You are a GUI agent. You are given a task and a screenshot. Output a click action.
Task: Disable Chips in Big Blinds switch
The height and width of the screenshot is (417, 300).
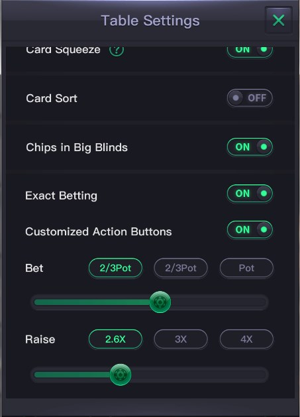tap(250, 147)
